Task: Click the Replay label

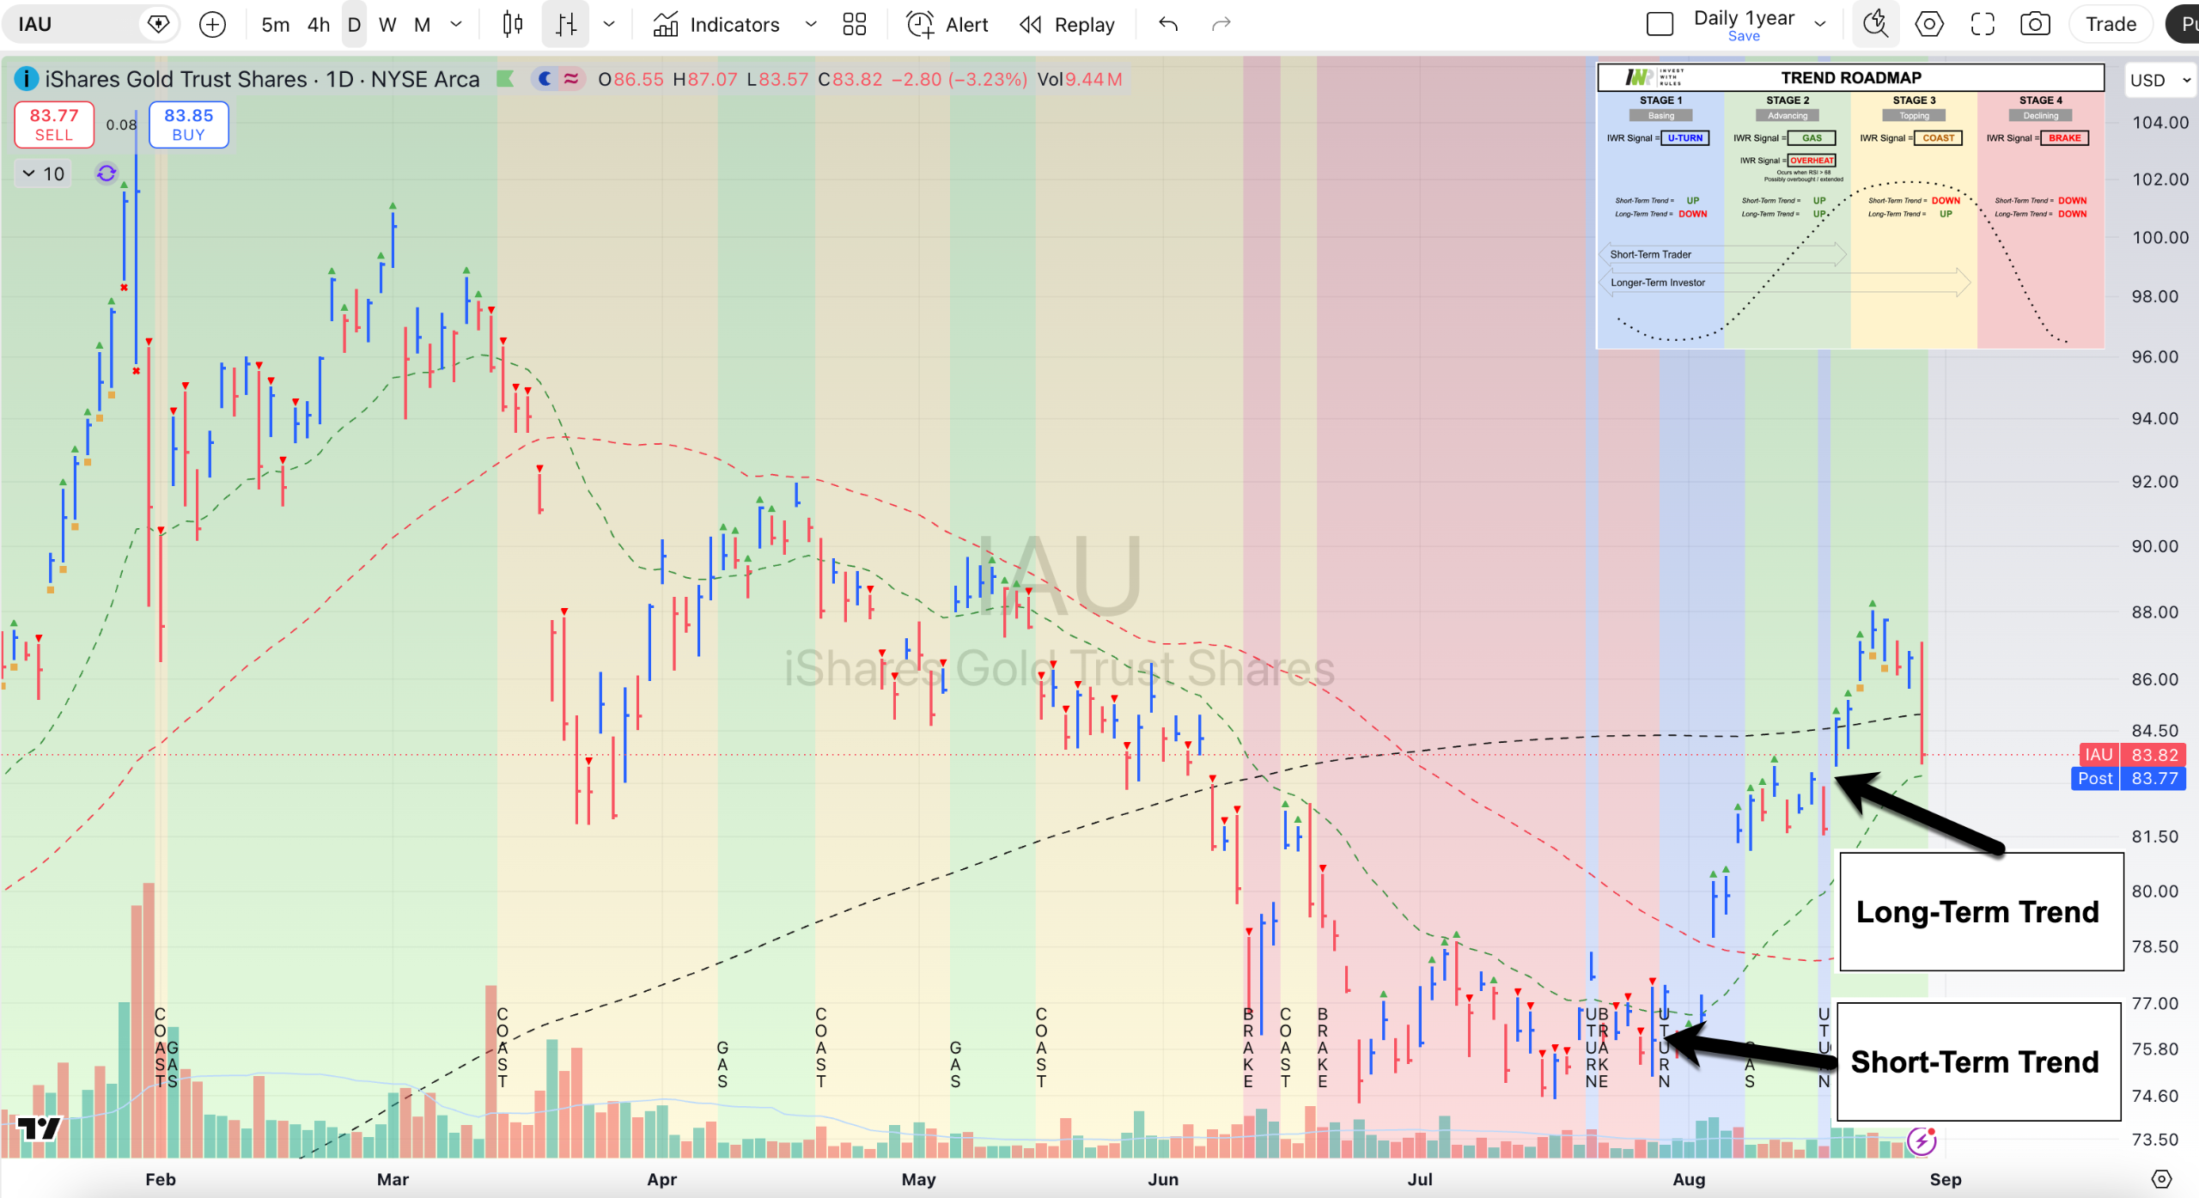Action: (x=1085, y=24)
